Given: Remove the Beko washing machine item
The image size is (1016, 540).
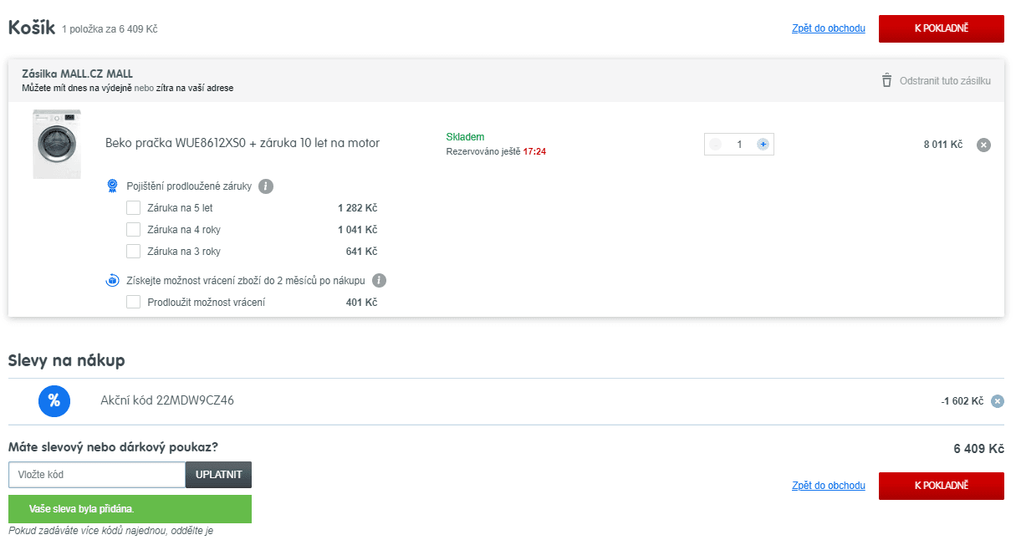Looking at the screenshot, I should [x=984, y=145].
